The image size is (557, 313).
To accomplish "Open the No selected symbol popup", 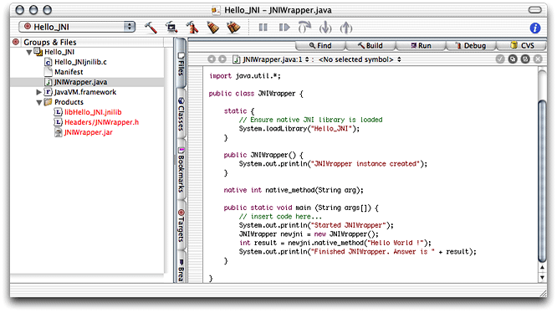I will (x=360, y=59).
